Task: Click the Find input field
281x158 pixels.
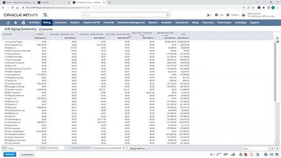Action: coord(255,148)
